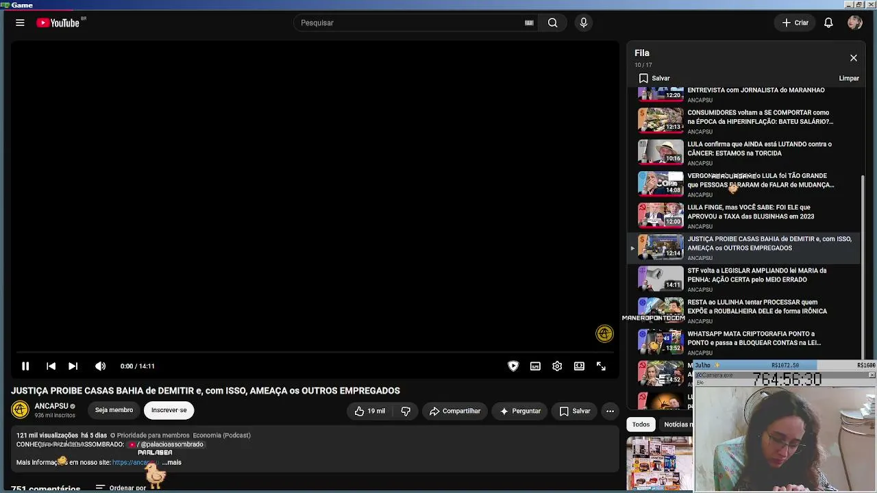Open the notifications bell

click(x=828, y=23)
